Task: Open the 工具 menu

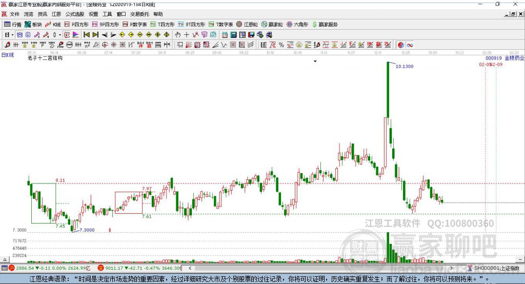Action: [107, 14]
